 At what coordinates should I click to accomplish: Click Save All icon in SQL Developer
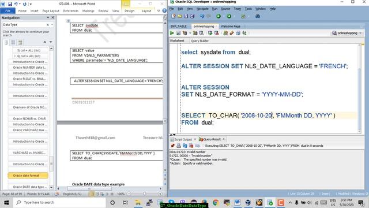click(x=192, y=16)
